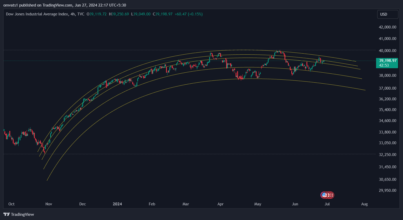Click the Dow Jones Industrial Average Index title
403x220 pixels.
pyautogui.click(x=37, y=14)
